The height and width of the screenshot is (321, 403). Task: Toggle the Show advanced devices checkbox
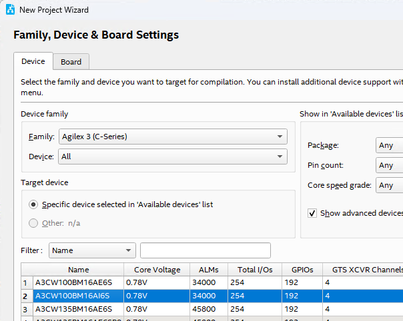click(312, 213)
